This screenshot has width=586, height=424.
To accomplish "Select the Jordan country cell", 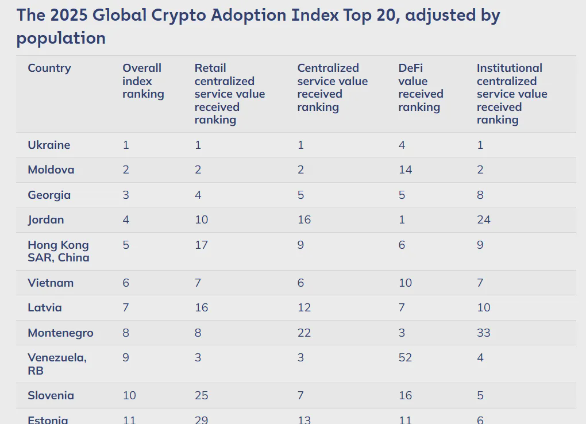I will pos(46,220).
